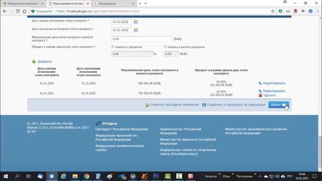
Task: Click pencil icon for the 01.01.2020 row
Action: (x=260, y=83)
